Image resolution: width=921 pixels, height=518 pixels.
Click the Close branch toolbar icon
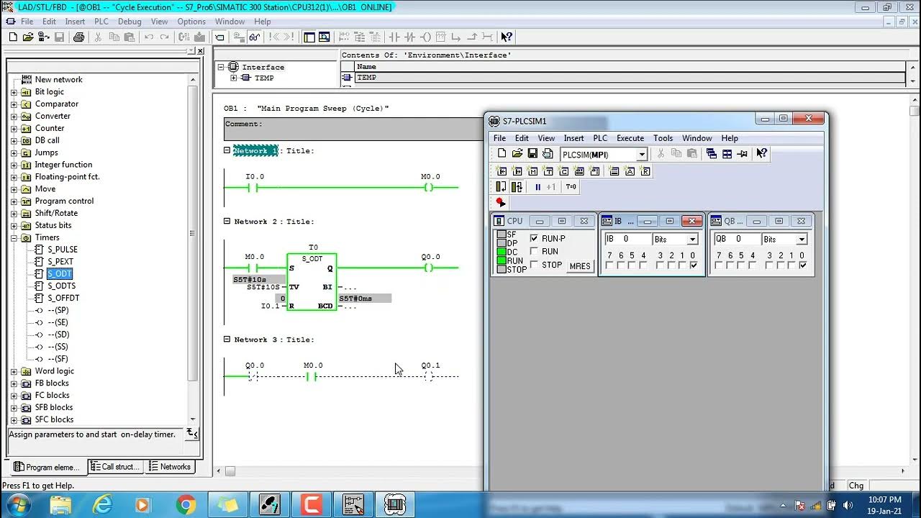click(472, 37)
